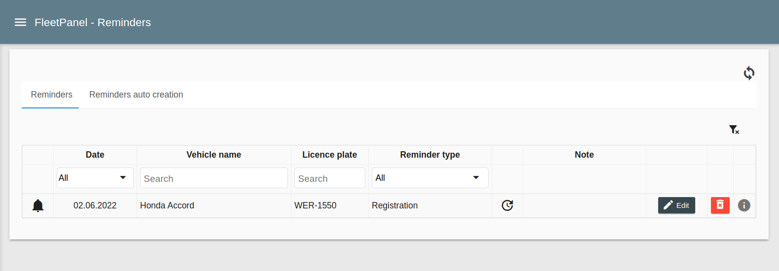
Task: Click the Licence plate search box
Action: click(329, 178)
